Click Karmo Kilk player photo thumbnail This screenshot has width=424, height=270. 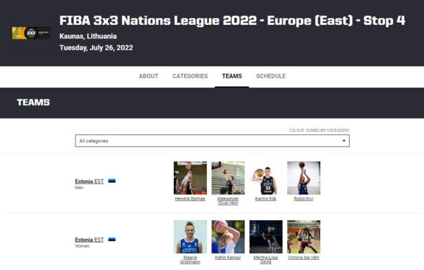coord(266,178)
